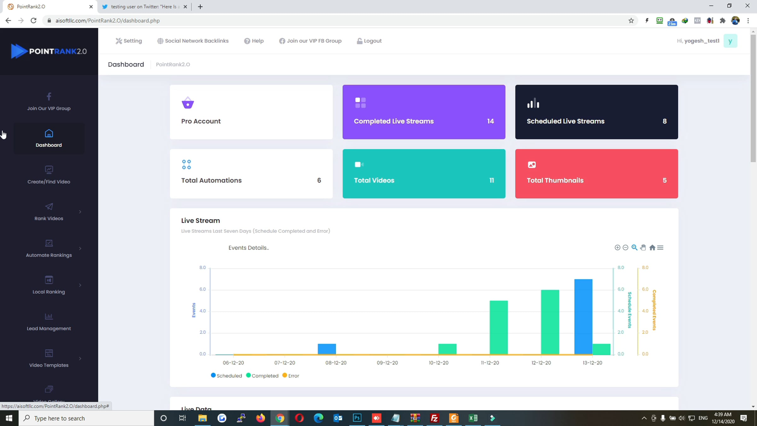Open the Setting menu item
757x426 pixels.
tap(129, 41)
